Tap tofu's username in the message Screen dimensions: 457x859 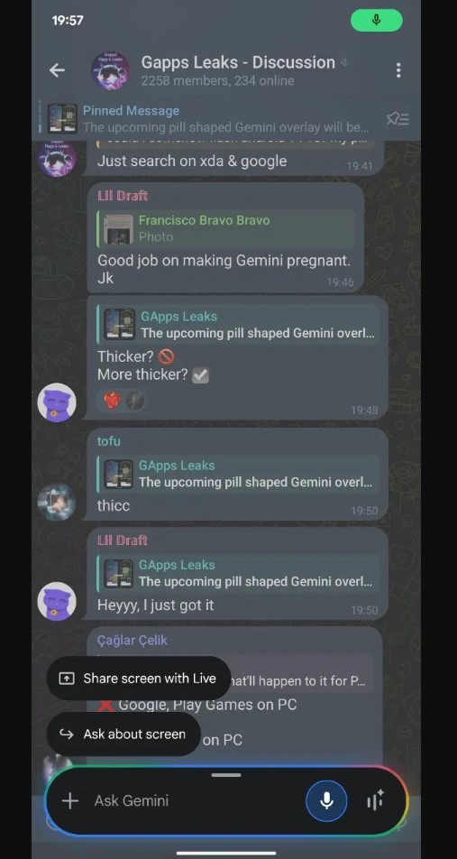pyautogui.click(x=109, y=441)
